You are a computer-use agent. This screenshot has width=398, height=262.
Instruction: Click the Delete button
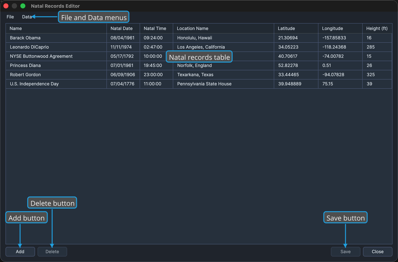pyautogui.click(x=52, y=252)
